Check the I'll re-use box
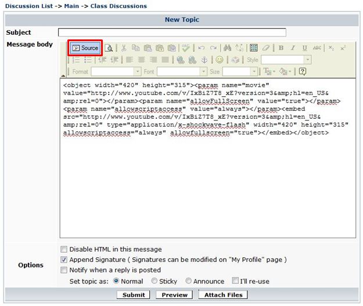The width and height of the screenshot is (363, 306). pos(235,280)
